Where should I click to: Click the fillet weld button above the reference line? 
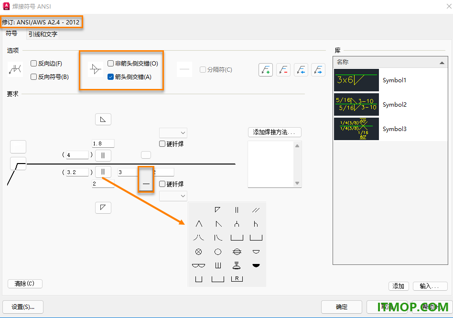click(103, 120)
